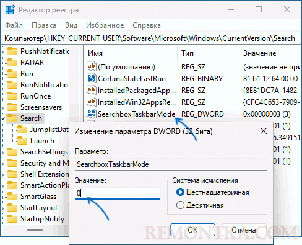Open the Файл menu

[14, 25]
